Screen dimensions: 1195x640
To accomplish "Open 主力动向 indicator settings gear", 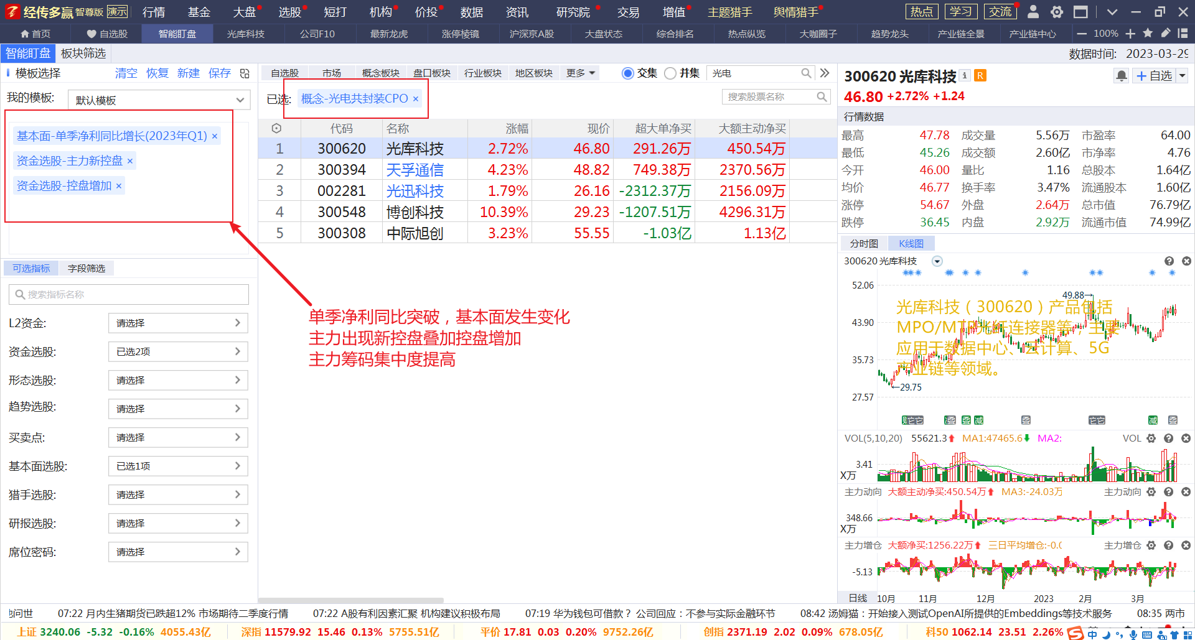I will click(1151, 492).
